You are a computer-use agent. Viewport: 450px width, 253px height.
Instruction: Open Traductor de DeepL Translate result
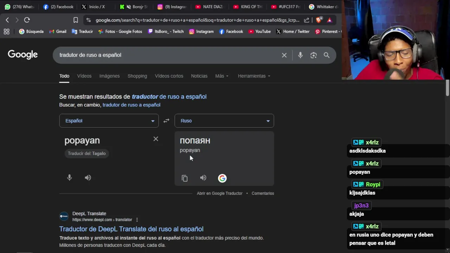tap(131, 229)
